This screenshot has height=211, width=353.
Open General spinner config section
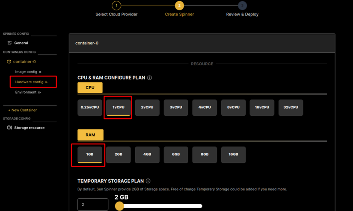(21, 43)
